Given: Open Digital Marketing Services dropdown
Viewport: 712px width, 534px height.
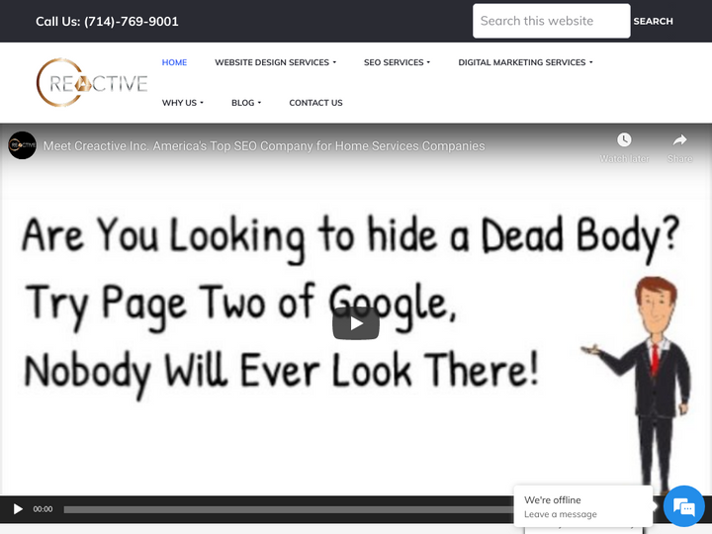Looking at the screenshot, I should [x=525, y=62].
